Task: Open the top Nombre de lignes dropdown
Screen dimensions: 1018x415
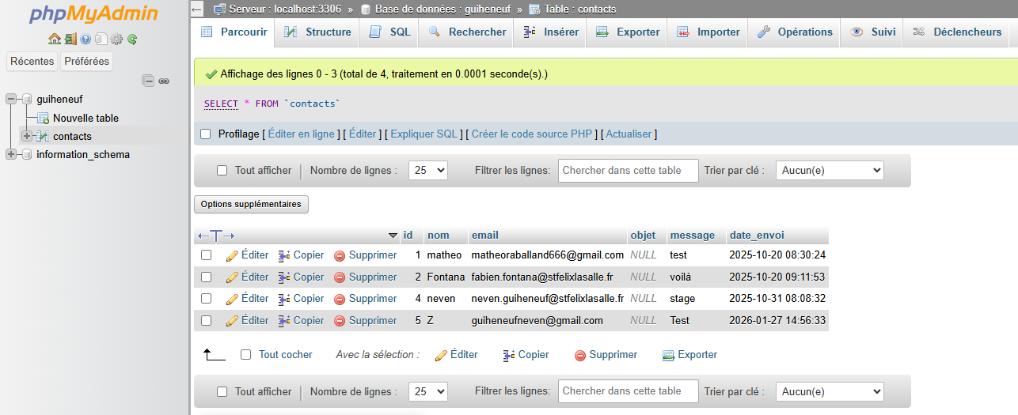Action: (x=427, y=170)
